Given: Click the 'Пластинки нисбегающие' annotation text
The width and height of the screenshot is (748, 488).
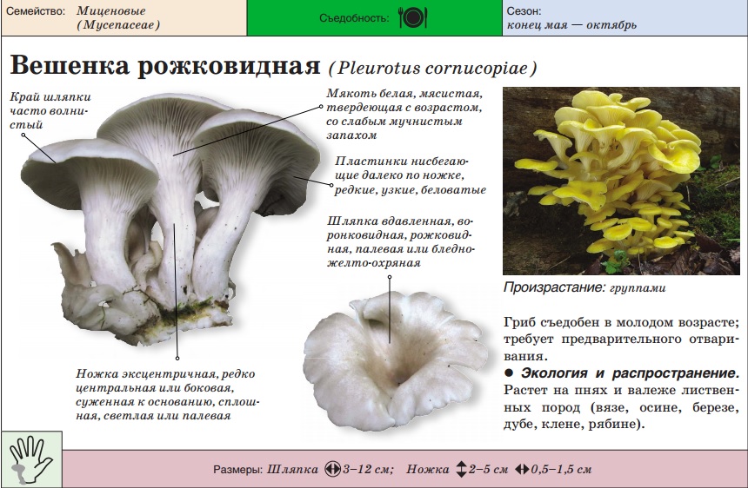Looking at the screenshot, I should tap(410, 175).
